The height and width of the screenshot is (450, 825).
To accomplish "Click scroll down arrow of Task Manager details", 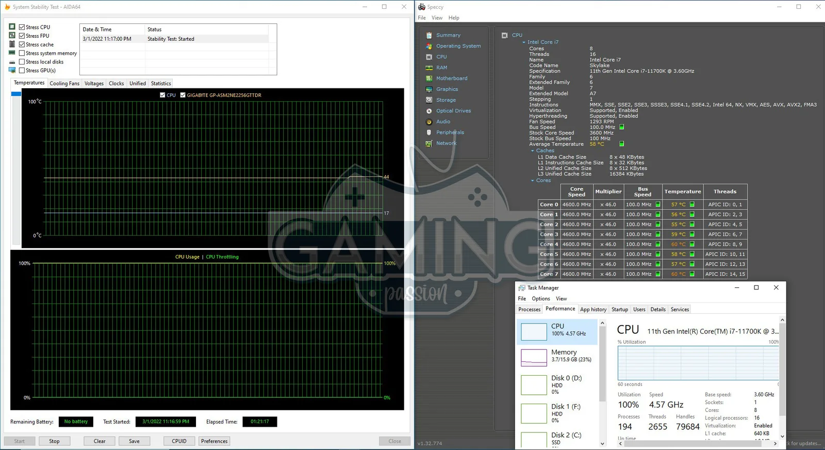I will click(782, 436).
